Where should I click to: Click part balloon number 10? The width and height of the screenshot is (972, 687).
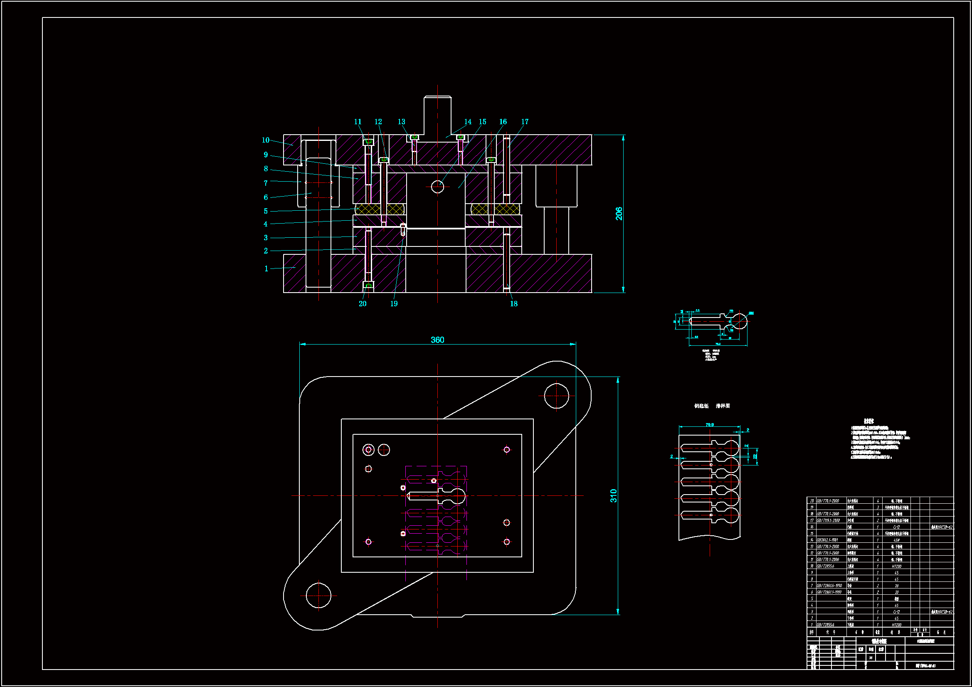pos(265,140)
